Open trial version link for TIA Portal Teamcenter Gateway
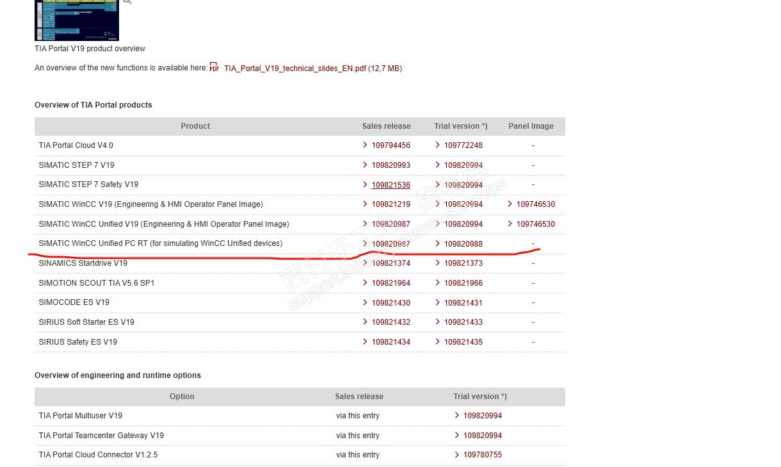 (x=483, y=436)
